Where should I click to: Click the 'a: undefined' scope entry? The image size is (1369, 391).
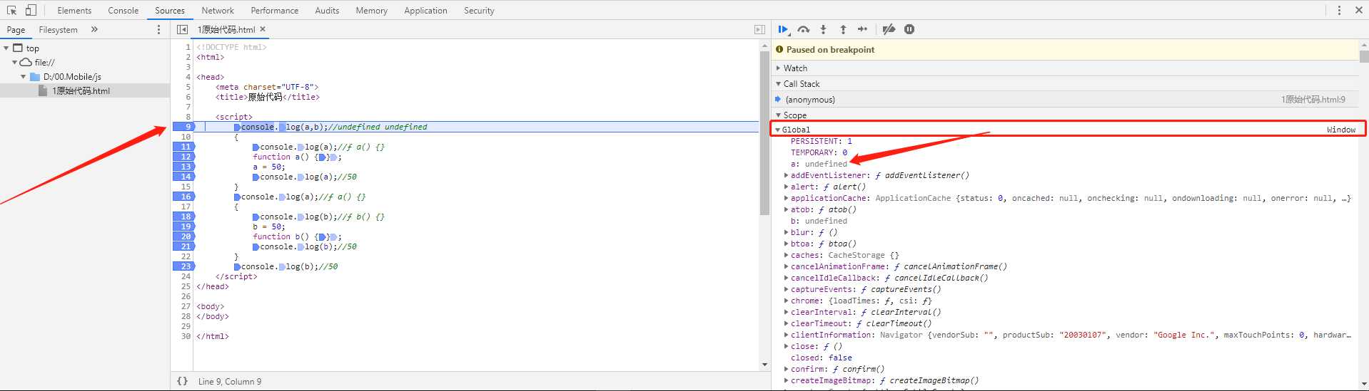coord(819,164)
